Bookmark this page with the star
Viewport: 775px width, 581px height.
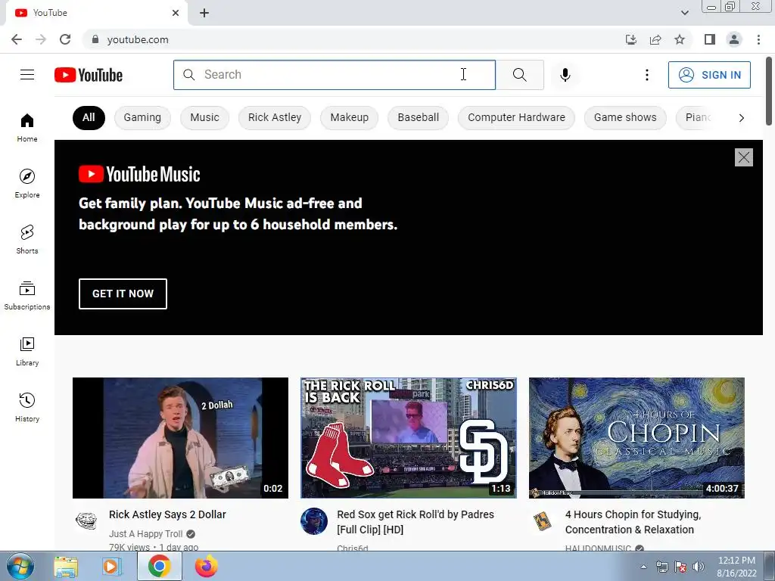coord(680,39)
